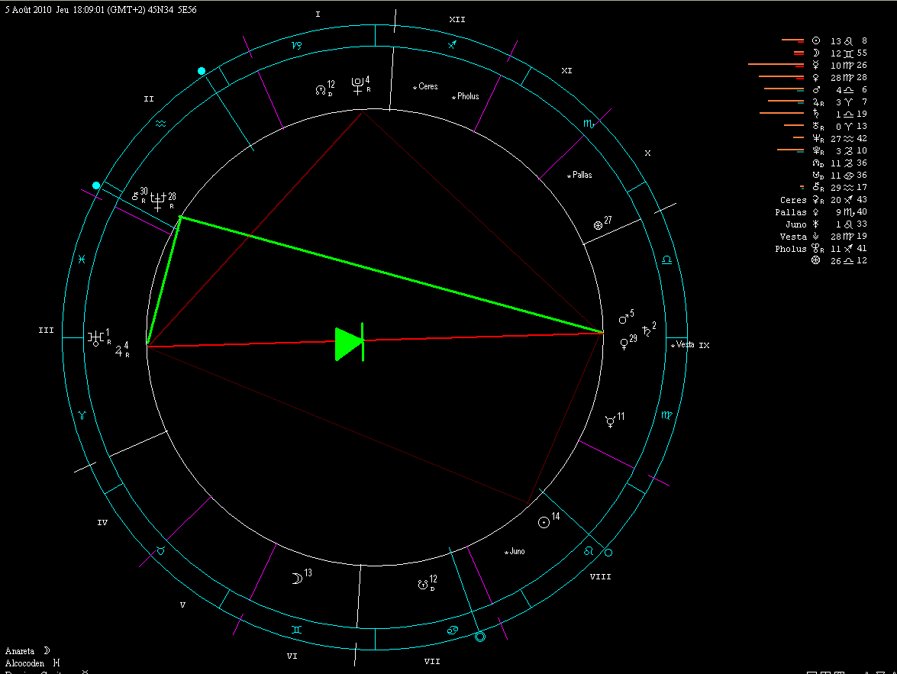Click the Juno asteroid label in the wheel
The width and height of the screenshot is (897, 674).
coord(515,550)
